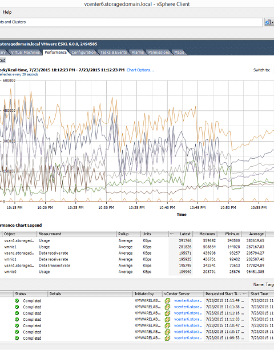Open the Configuration tab

tap(83, 52)
